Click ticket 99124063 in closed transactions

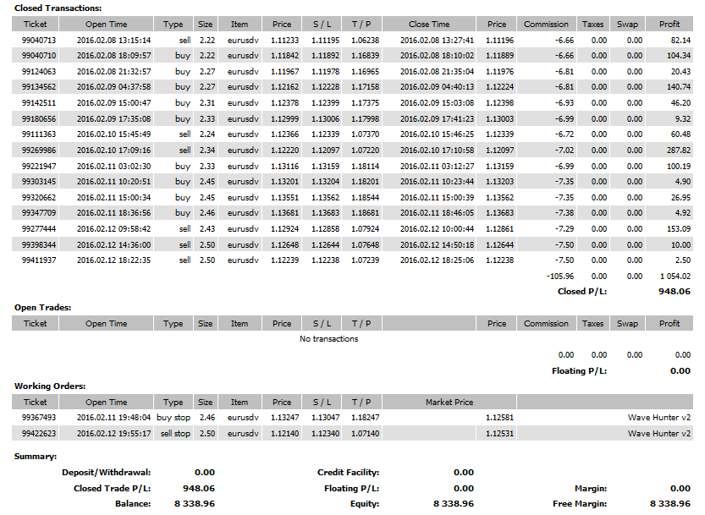39,71
